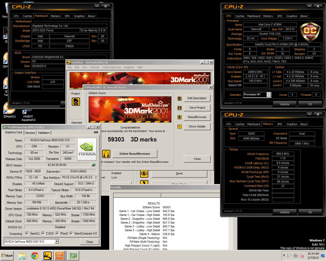The image size is (326, 261).
Task: Open Memory tab in CPU-Z processor window
Action: point(268,16)
